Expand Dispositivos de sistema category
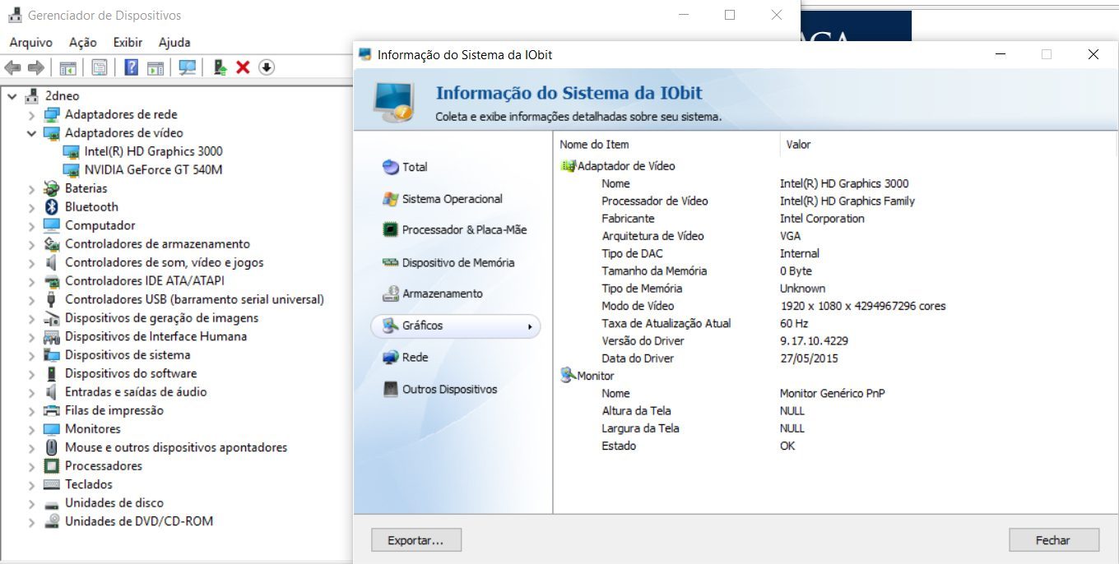Image resolution: width=1119 pixels, height=564 pixels. click(x=32, y=355)
